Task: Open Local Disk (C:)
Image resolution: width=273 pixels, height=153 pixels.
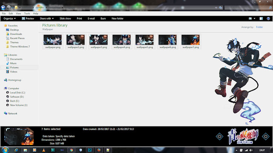Action: pos(16,93)
